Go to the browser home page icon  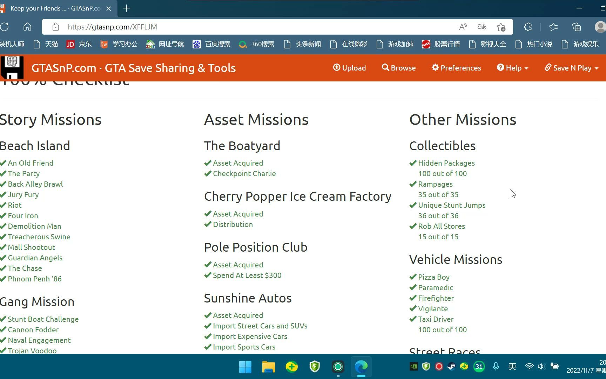[x=27, y=27]
